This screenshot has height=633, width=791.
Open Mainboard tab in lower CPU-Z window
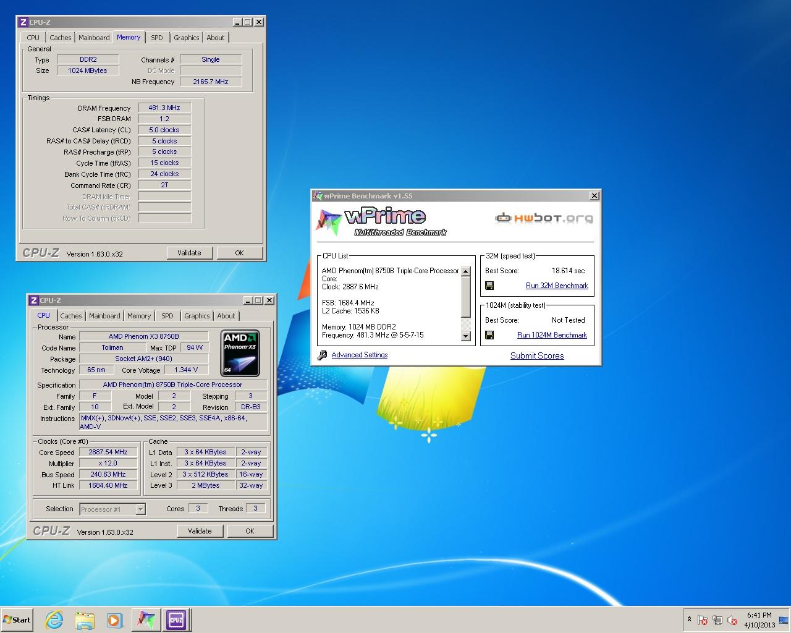pos(104,316)
